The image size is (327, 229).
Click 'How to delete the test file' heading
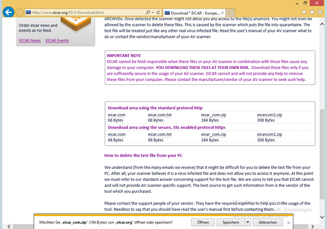[x=143, y=156]
